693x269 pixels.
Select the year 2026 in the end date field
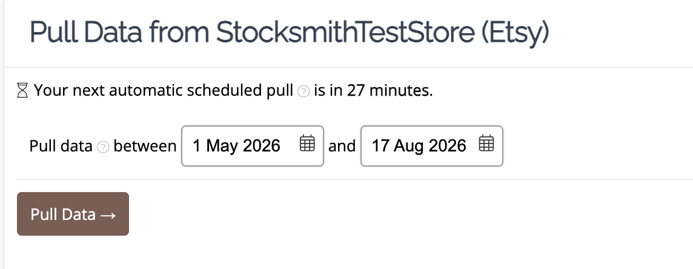point(447,146)
